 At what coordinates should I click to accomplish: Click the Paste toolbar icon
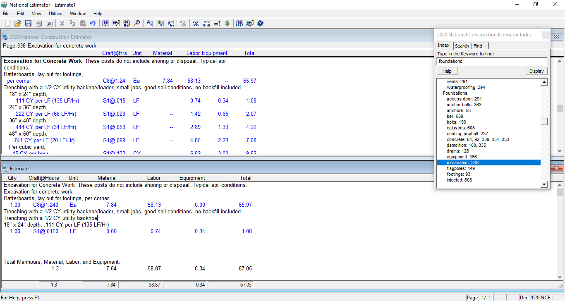[83, 24]
